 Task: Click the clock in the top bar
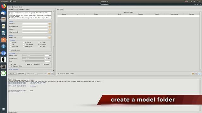click(104, 1)
